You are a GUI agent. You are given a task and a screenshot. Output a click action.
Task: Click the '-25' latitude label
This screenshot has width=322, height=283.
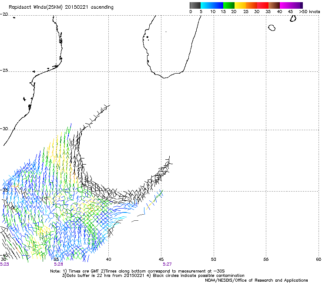click(x=4, y=70)
